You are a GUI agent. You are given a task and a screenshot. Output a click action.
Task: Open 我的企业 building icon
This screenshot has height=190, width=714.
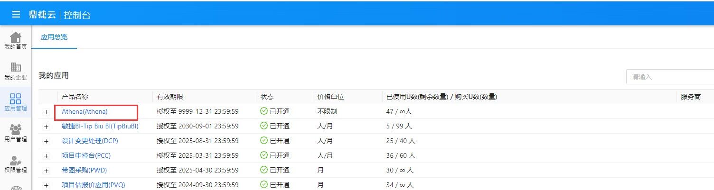16,67
